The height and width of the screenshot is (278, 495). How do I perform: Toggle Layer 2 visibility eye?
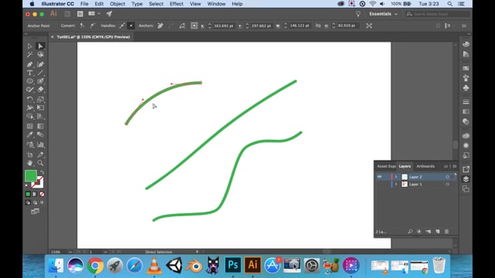[380, 177]
